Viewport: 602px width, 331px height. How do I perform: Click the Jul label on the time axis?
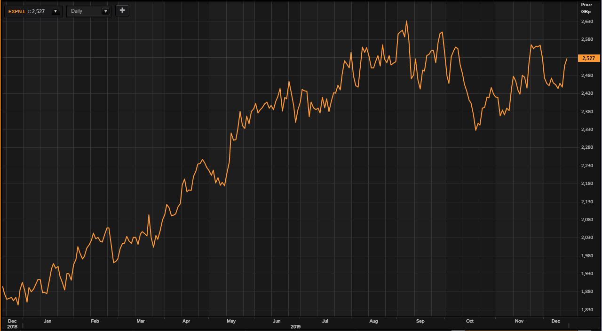click(325, 322)
